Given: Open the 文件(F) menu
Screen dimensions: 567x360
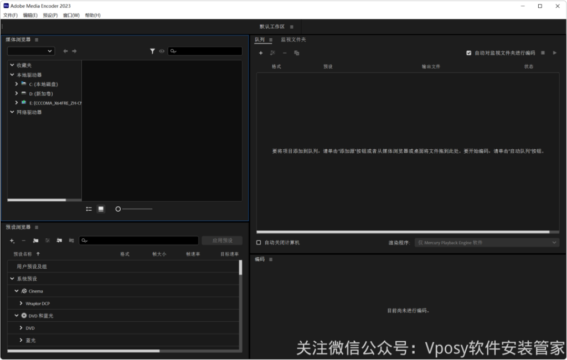Looking at the screenshot, I should coord(11,15).
